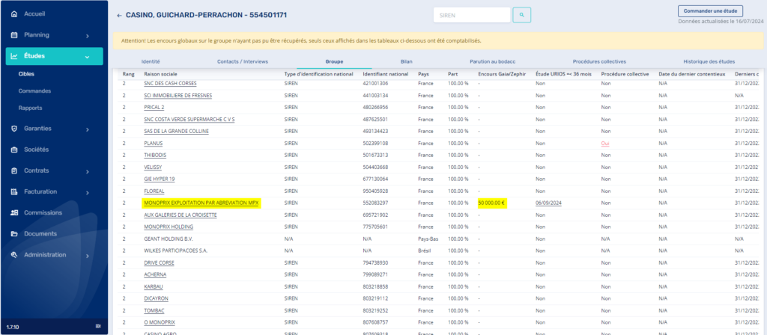Screen dimensions: 767x335
Task: Open the PLANUS company link
Action: pyautogui.click(x=153, y=144)
